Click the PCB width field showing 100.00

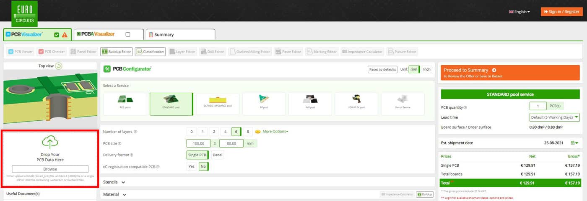point(198,143)
